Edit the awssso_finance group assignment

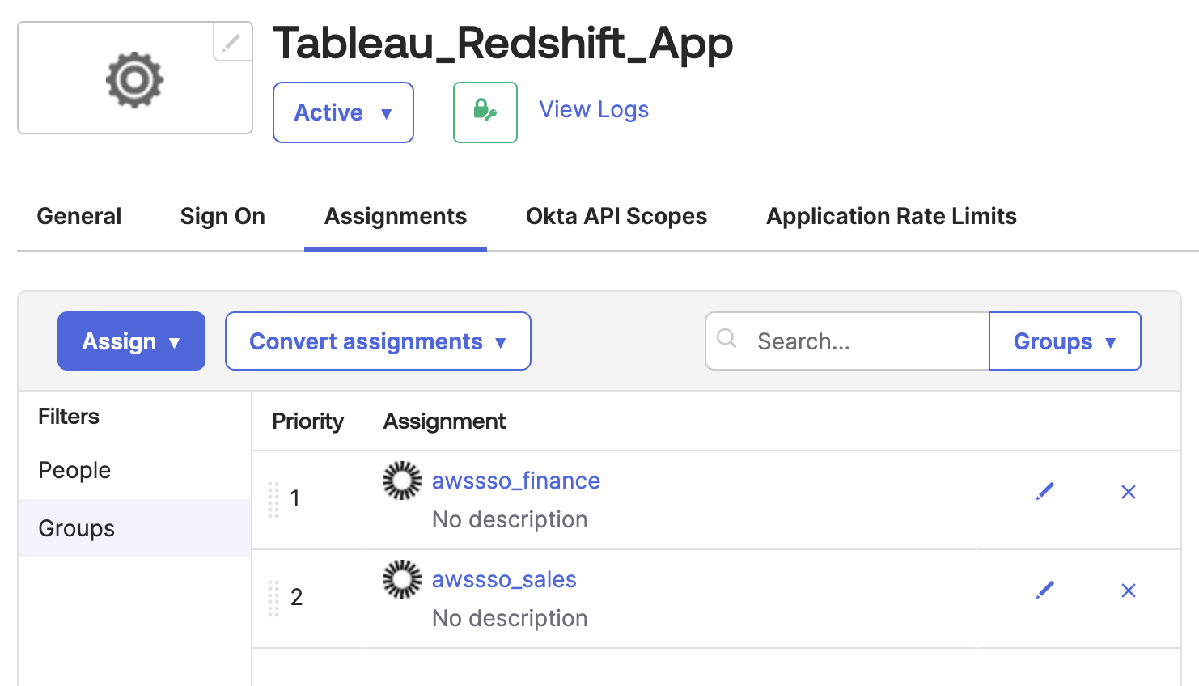coord(1045,491)
